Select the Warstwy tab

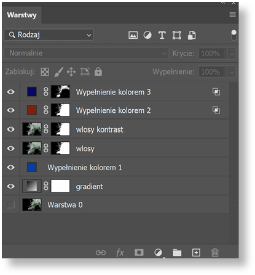pyautogui.click(x=22, y=15)
